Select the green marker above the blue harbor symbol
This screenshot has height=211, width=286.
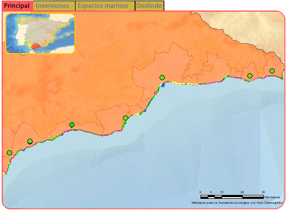coord(162,78)
